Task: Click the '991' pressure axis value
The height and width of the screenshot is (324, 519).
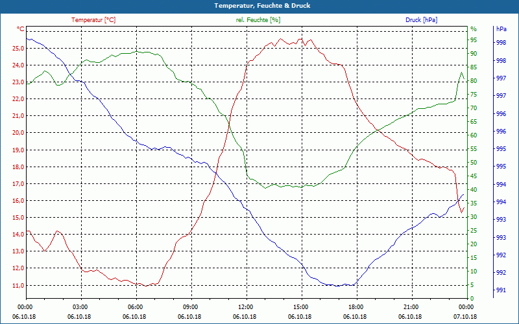Action: point(501,290)
